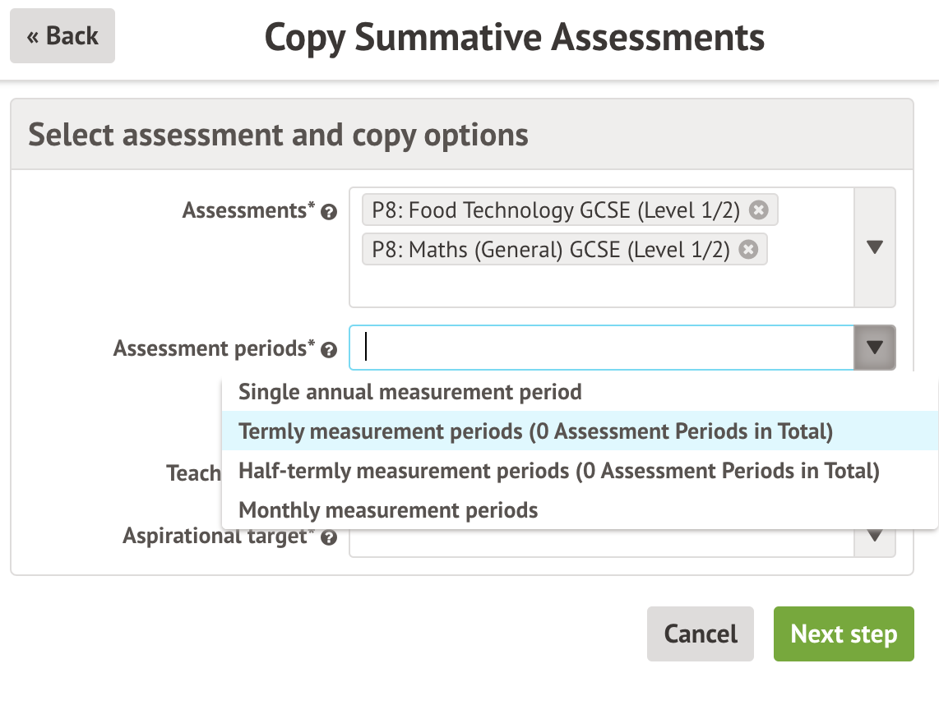Choose Termly measurement periods option
This screenshot has height=705, width=939.
[535, 431]
